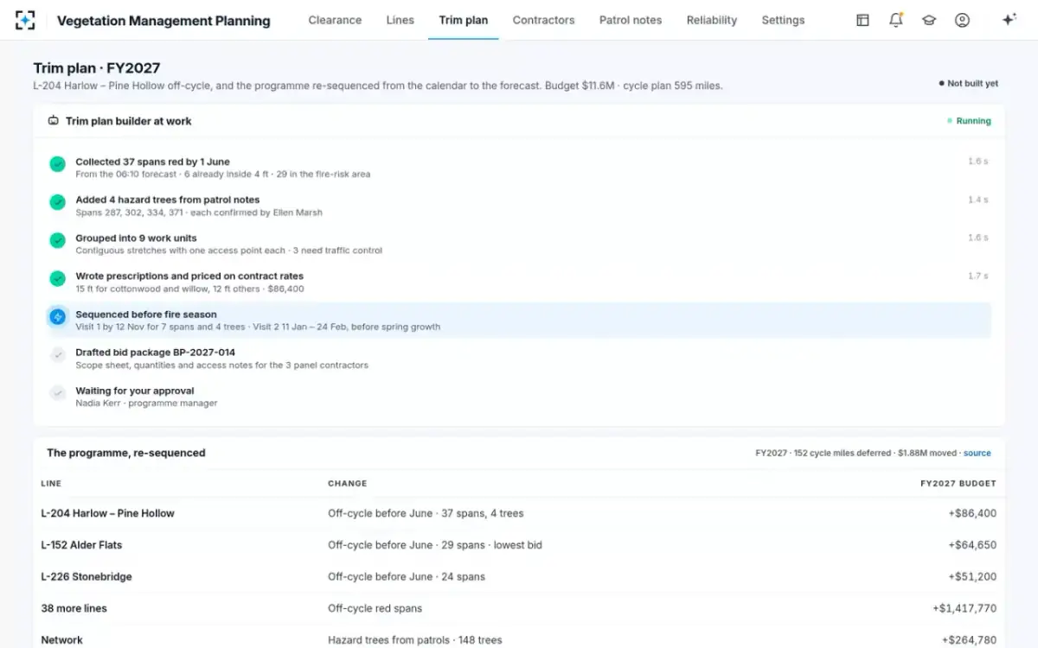Viewport: 1038px width, 648px height.
Task: Click the Trim plan builder robot icon
Action: (x=54, y=121)
